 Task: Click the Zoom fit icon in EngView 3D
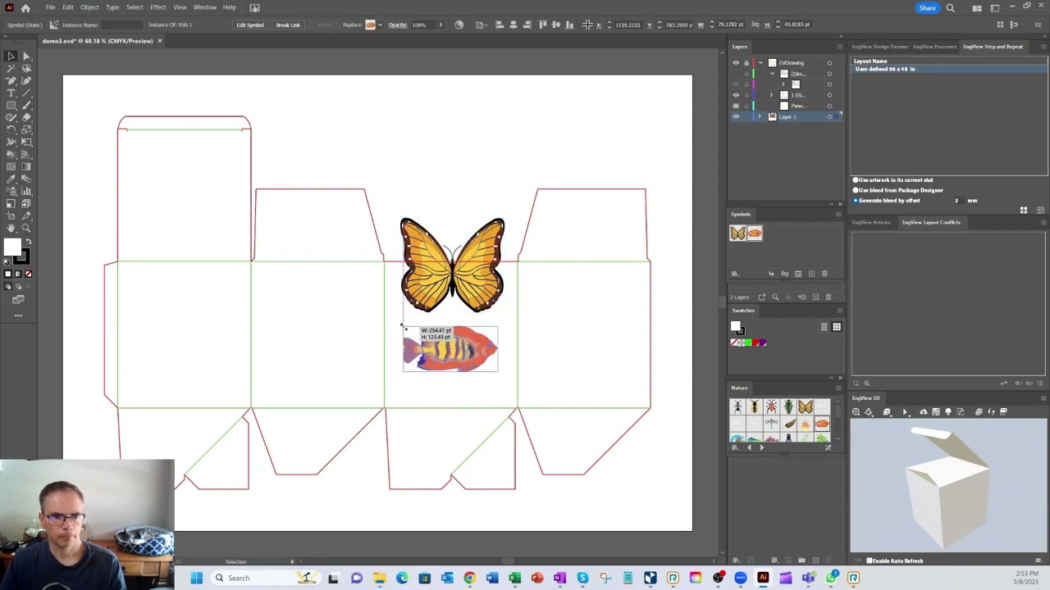click(856, 412)
